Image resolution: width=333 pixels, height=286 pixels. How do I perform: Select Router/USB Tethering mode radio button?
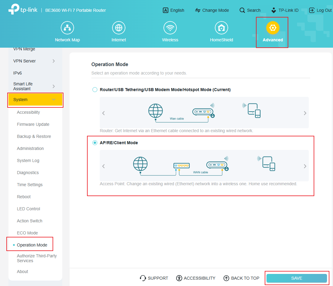(x=95, y=90)
